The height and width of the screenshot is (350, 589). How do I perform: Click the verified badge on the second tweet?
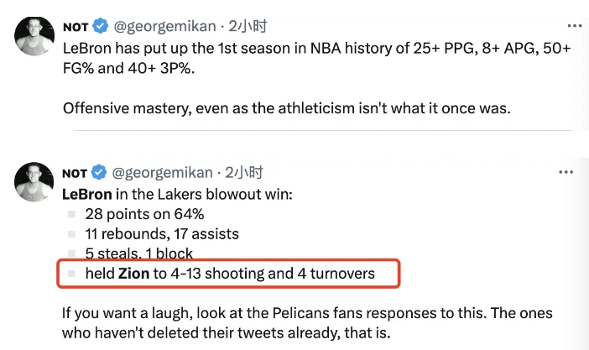(100, 173)
